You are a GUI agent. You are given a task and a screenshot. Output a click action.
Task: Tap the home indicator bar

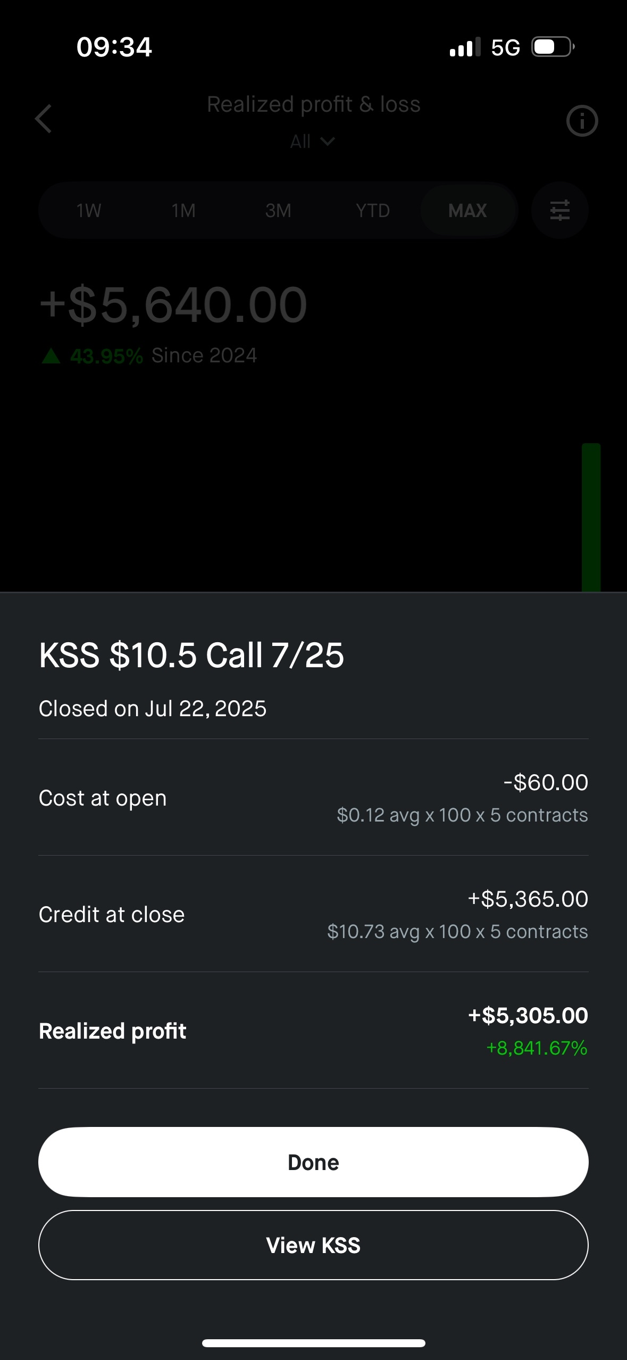314,1343
